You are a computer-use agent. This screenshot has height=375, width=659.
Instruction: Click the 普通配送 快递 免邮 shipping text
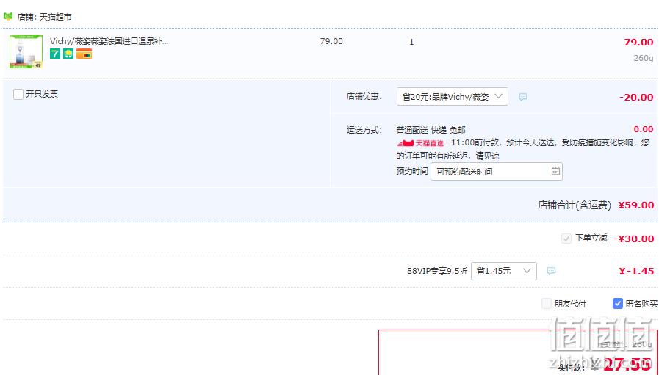pyautogui.click(x=431, y=130)
